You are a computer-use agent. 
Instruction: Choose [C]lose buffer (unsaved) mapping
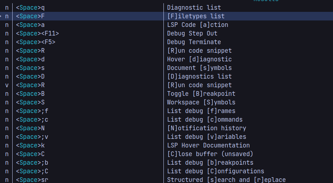[x=166, y=154]
